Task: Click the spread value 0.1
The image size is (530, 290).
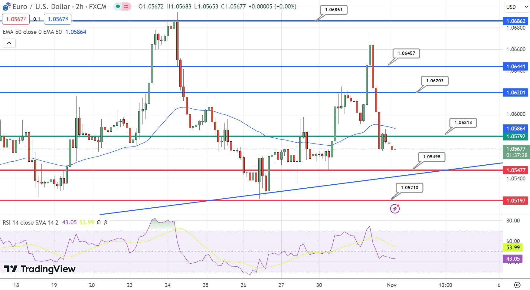Action: pyautogui.click(x=37, y=19)
